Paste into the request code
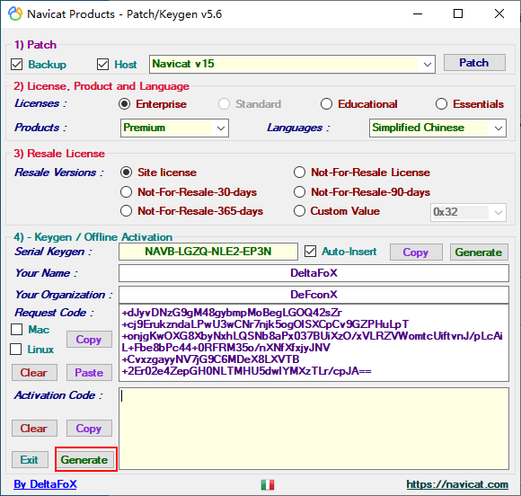Viewport: 521px width, 496px height. coord(89,373)
